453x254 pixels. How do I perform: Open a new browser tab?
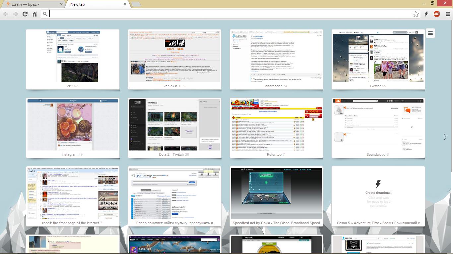click(136, 4)
